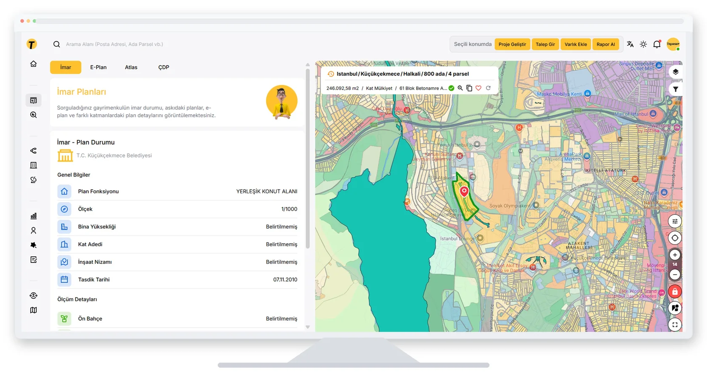Open the map layers dropdown

click(x=675, y=72)
